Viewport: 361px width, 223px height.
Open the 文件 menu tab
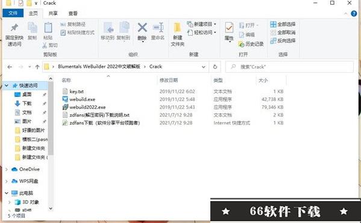13,13
